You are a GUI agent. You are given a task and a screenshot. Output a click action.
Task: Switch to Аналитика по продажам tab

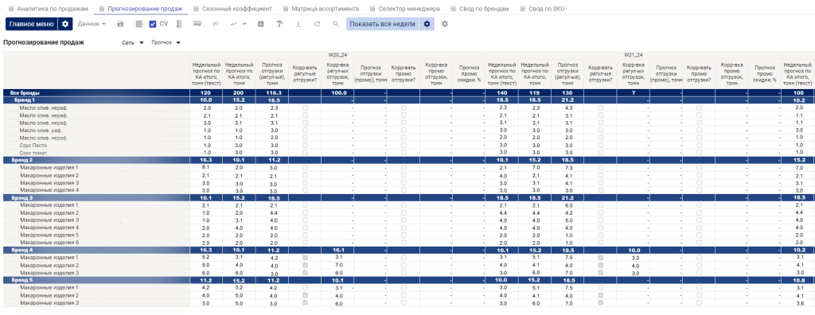[48, 10]
